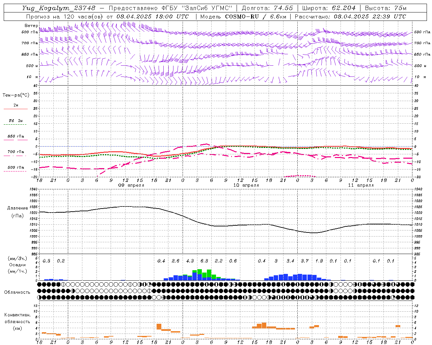Select the 3.7 precipitation total value
The height and width of the screenshot is (345, 432).
point(305,261)
